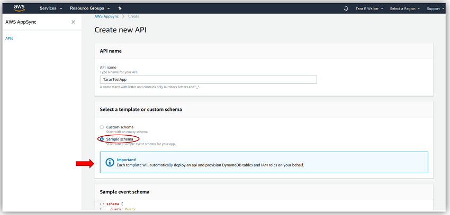Viewport: 450px width, 215px height.
Task: Click inside the sample event schema code editor
Action: point(265,206)
